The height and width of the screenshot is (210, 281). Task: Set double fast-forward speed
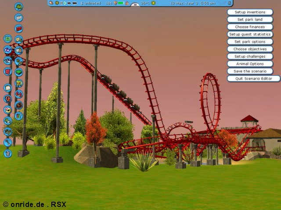click(69, 3)
